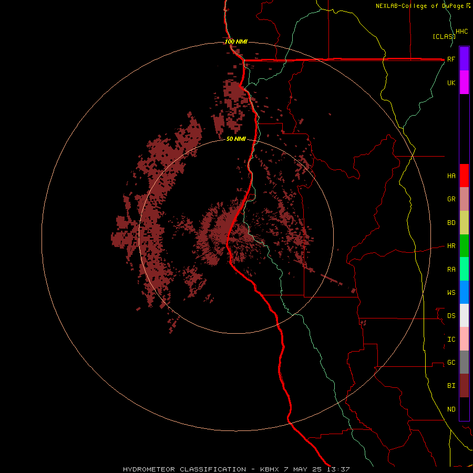Click the HR legend label
Viewport: 473px width, 473px height.
point(451,246)
